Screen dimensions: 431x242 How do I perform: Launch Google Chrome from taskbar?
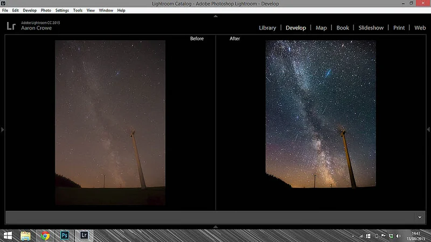pos(45,236)
